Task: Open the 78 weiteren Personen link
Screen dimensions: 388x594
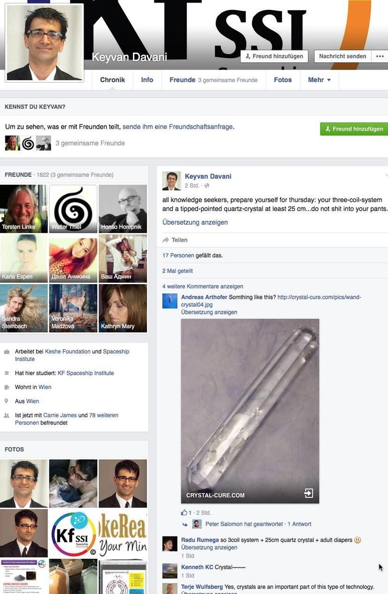Action: [67, 419]
